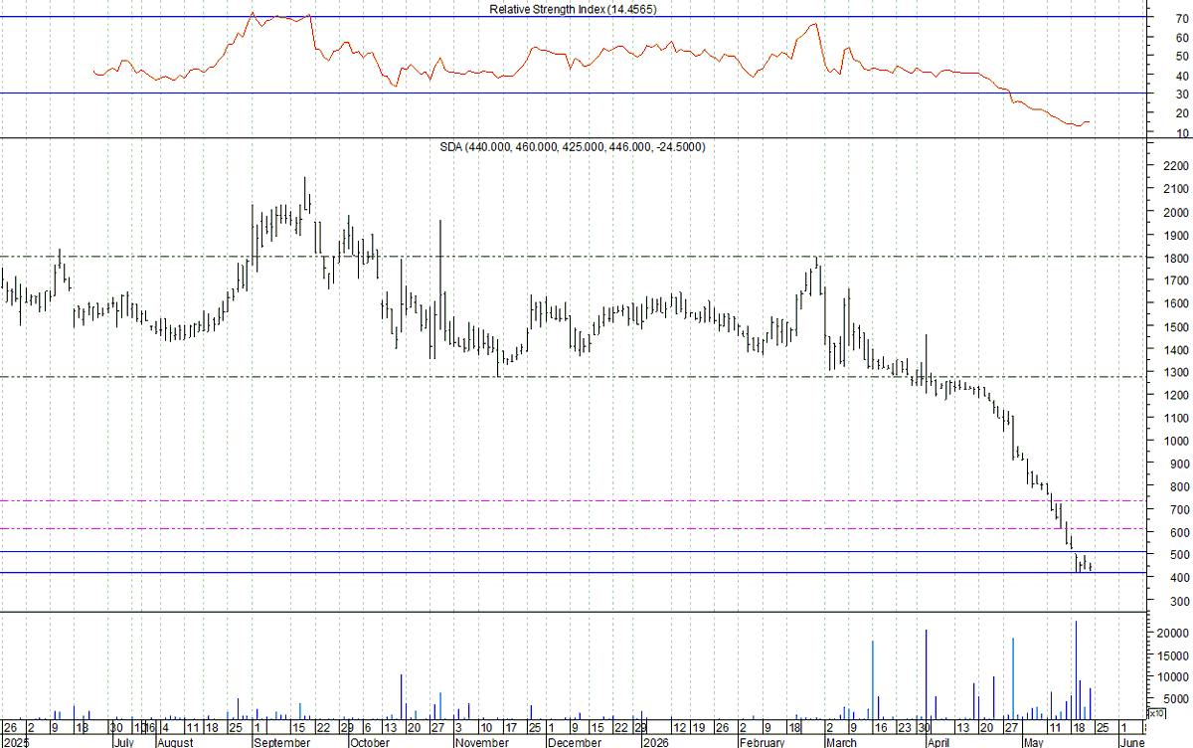1193x748 pixels.
Task: Click the 1900 price axis label
Action: (1175, 236)
